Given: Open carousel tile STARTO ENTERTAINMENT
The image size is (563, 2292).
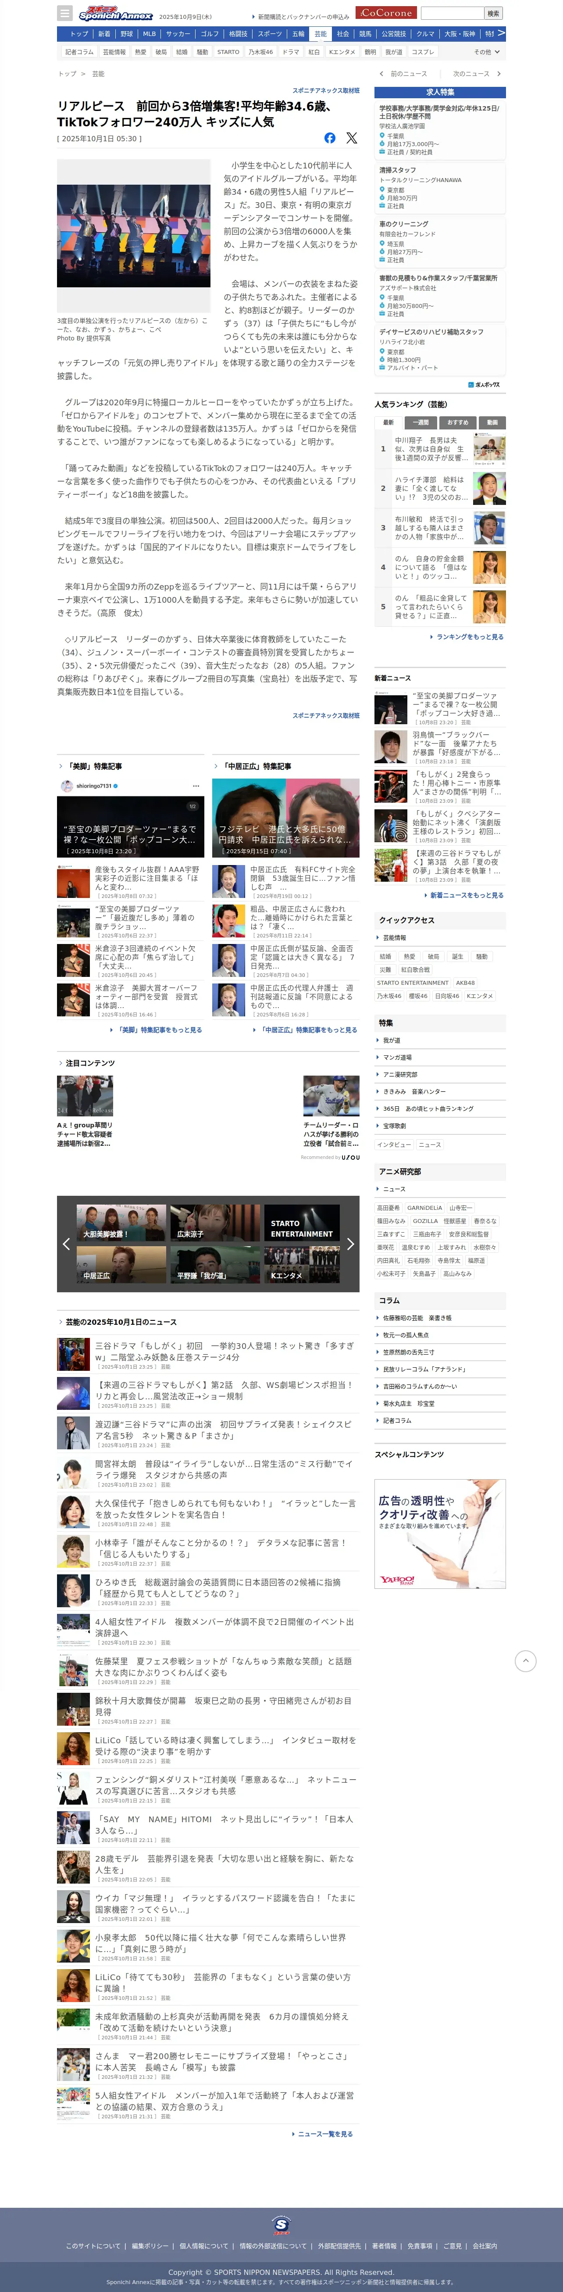Looking at the screenshot, I should 303,1223.
